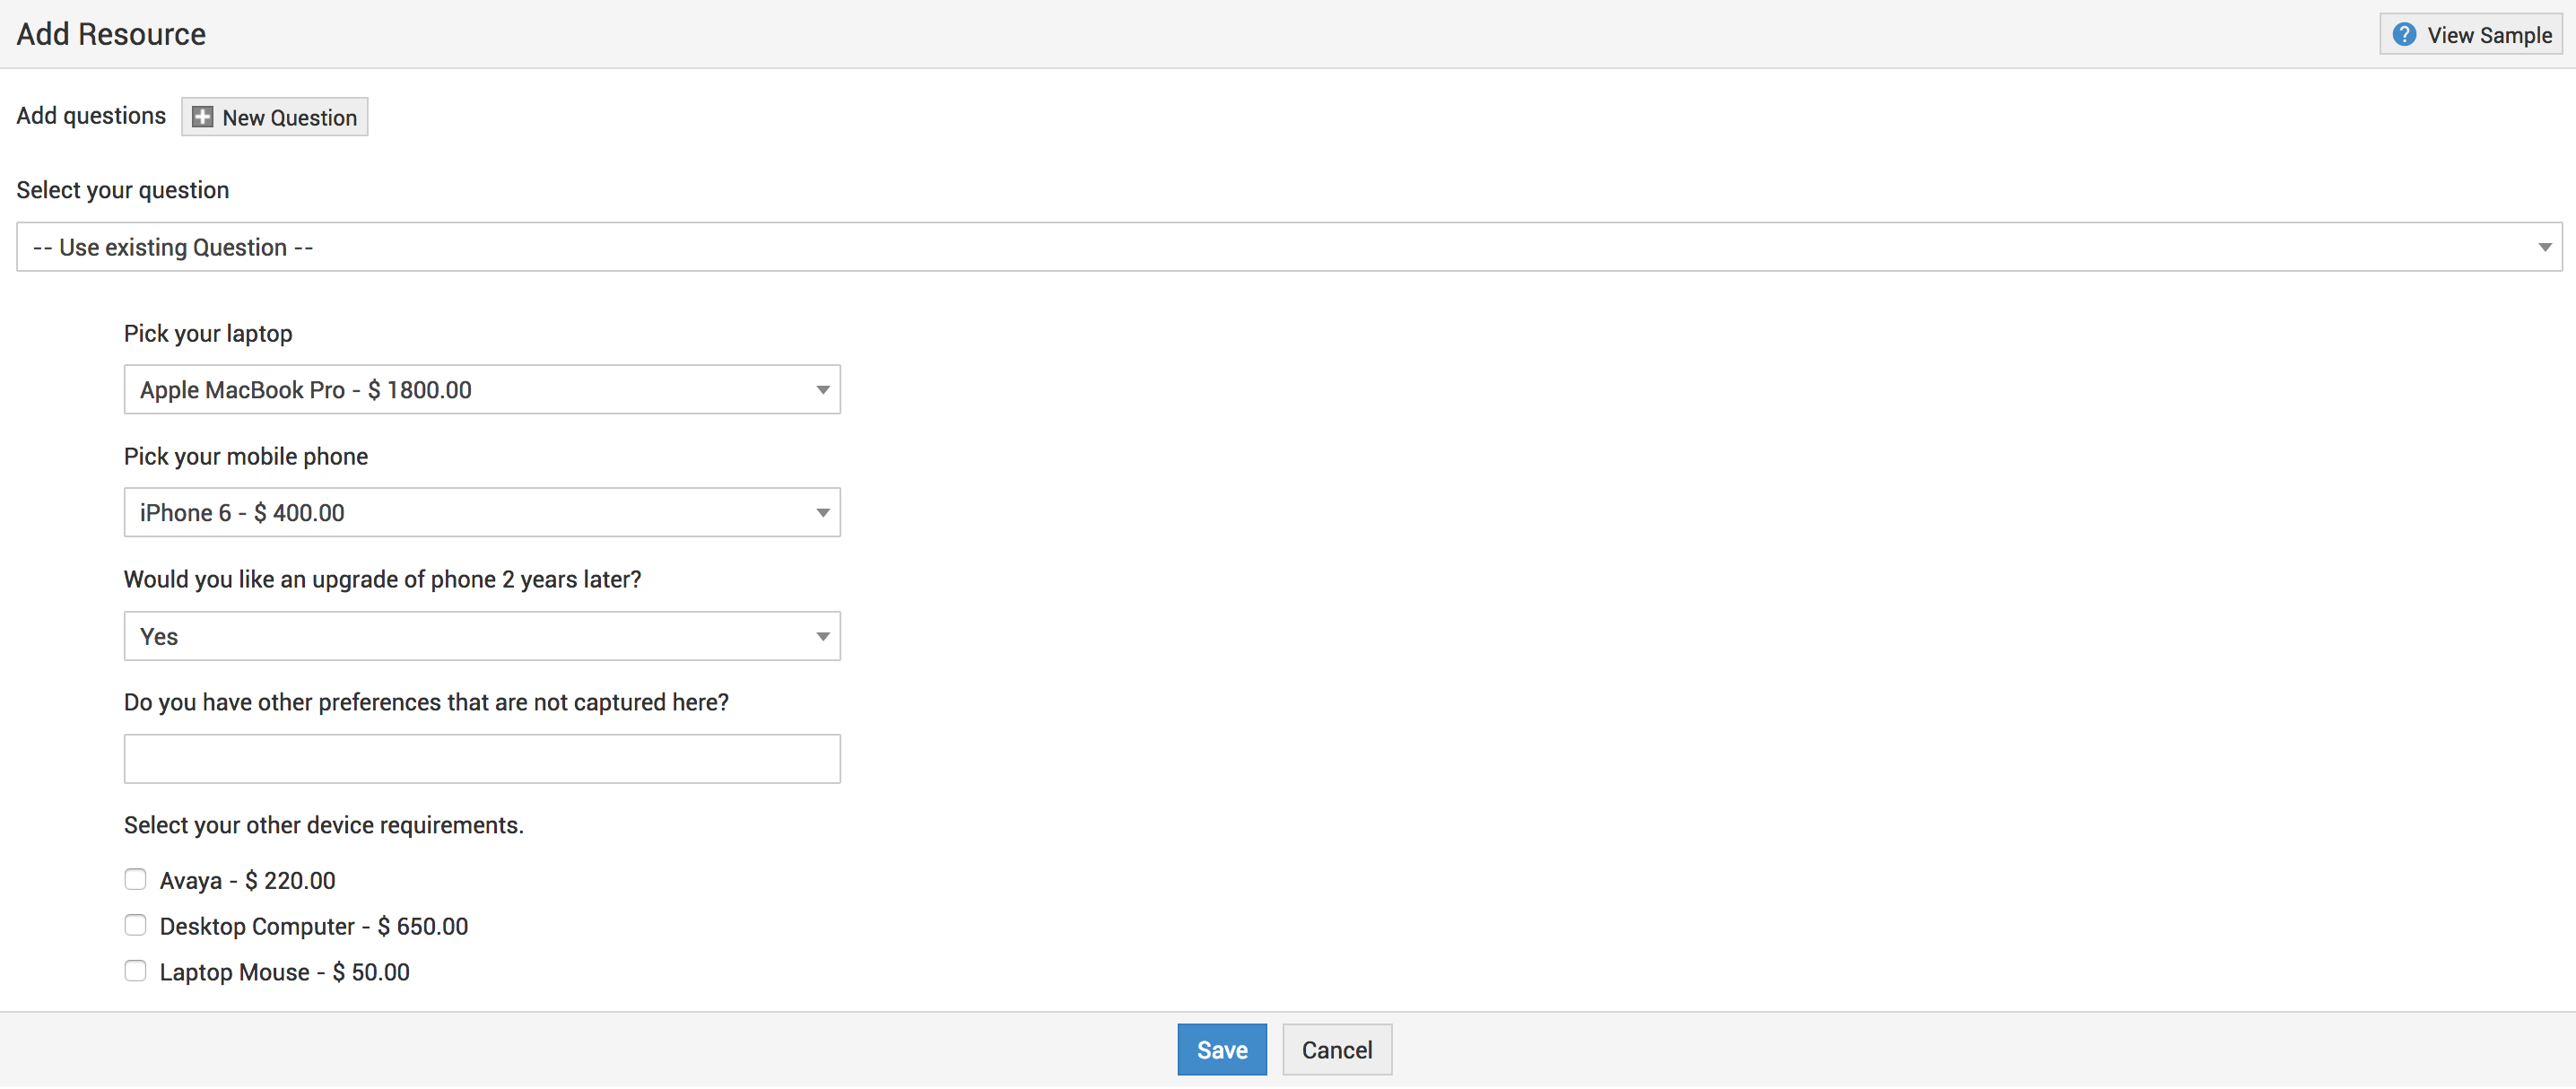Tick the Laptop Mouse checkbox
Screen dimensions: 2576x1089
pos(135,972)
